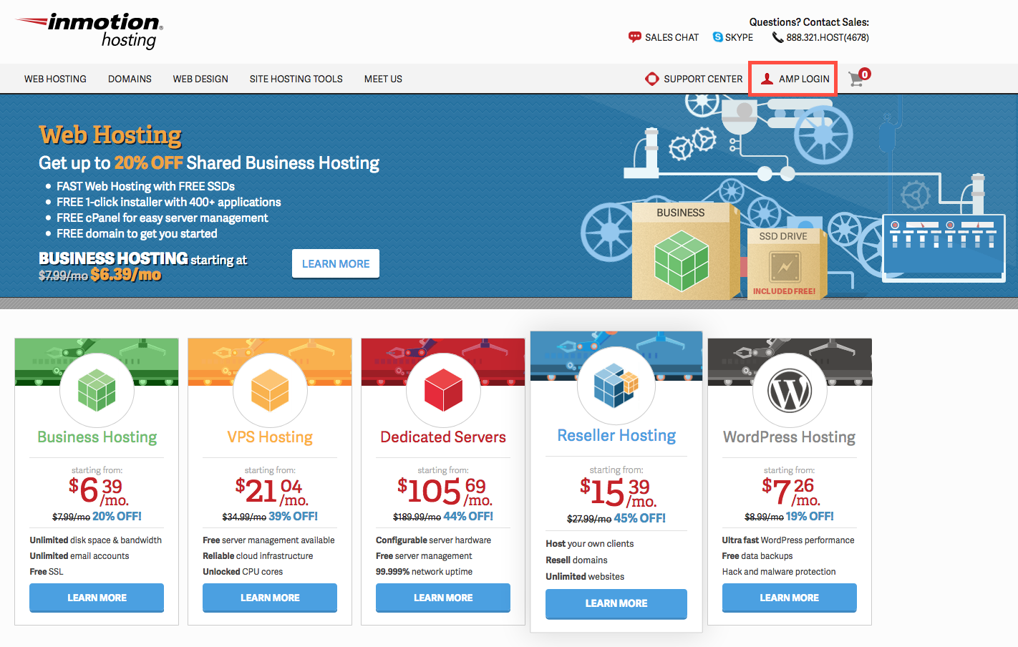Click 'Unlimited disk space & bandwidth' text
1018x647 pixels.
pos(96,540)
